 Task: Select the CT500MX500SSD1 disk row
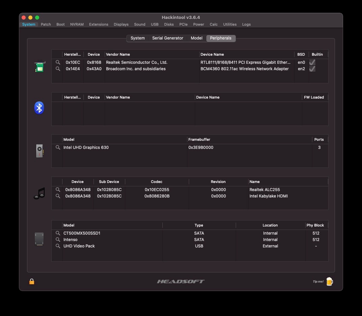(190, 233)
